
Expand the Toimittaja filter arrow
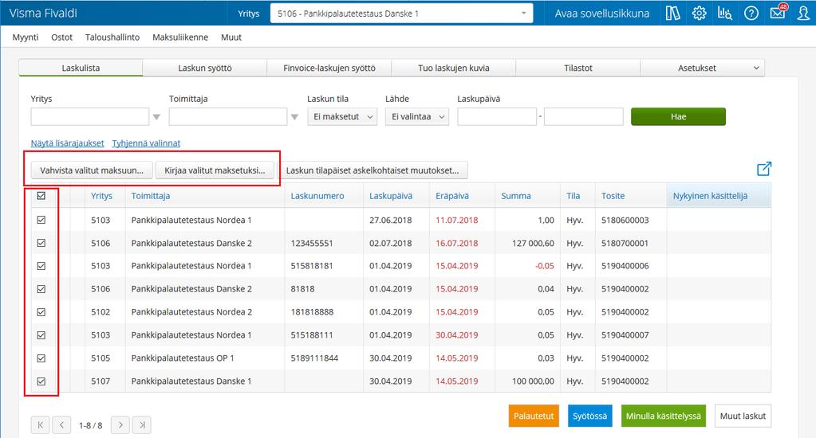(x=294, y=117)
